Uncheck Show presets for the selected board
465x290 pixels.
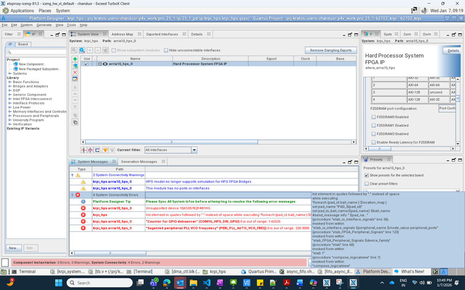pyautogui.click(x=367, y=175)
